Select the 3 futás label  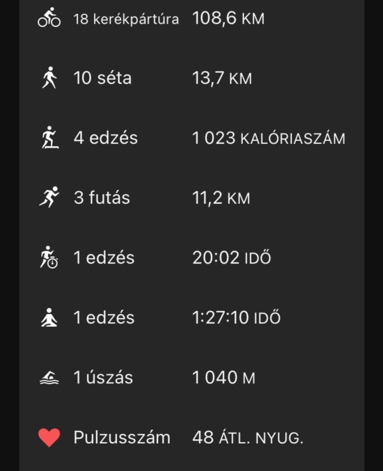pyautogui.click(x=102, y=198)
